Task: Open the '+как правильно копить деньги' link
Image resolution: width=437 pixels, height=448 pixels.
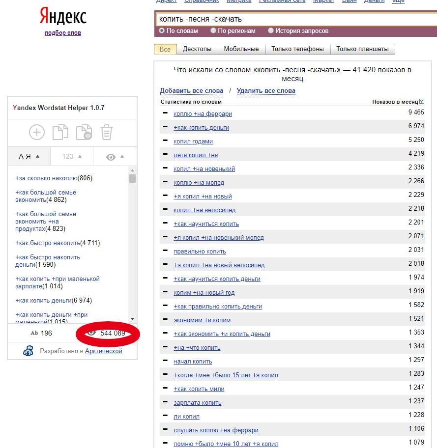Action: click(x=218, y=307)
